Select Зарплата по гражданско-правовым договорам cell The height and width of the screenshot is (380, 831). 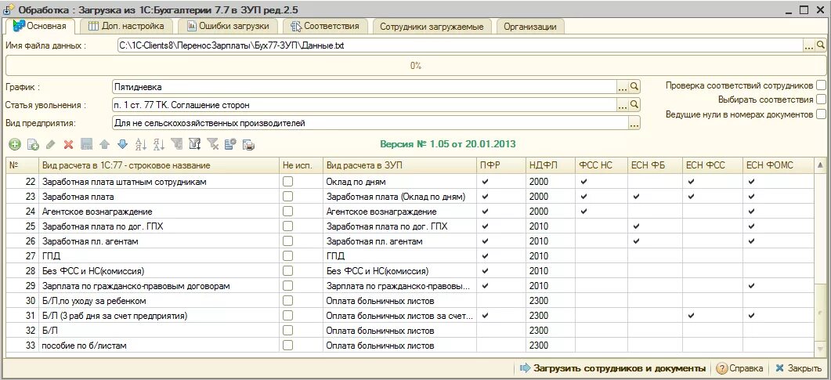pos(159,286)
